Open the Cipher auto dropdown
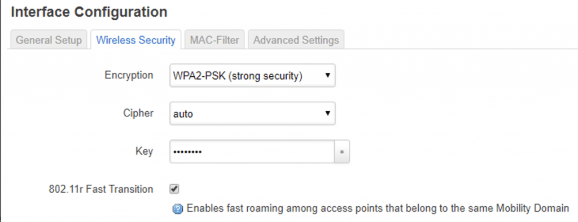Viewport: 578px width, 222px height. pyautogui.click(x=252, y=113)
